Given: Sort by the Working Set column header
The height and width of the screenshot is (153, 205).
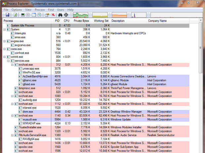Looking at the screenshot, I should point(101,21).
